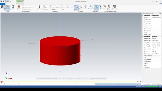This screenshot has height=91, width=162.
Task: Switch to the Вид (View) ribbon tab
Action: 13,4
